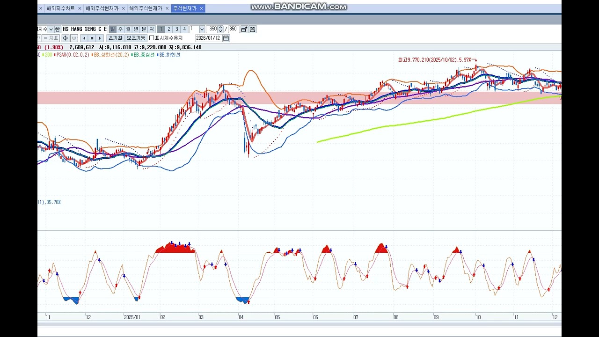
Task: Click the add-chart window icon next to 350
Action: pyautogui.click(x=244, y=29)
